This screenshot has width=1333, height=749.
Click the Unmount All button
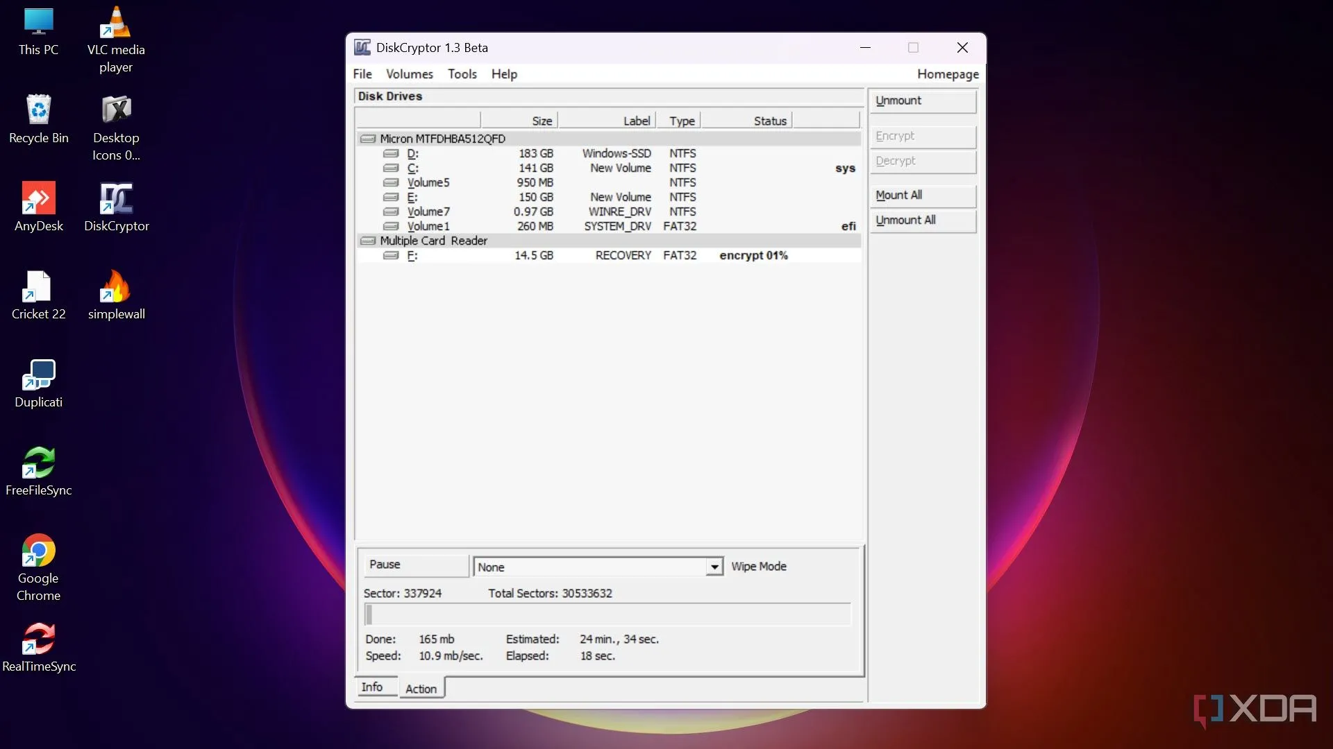[922, 221]
